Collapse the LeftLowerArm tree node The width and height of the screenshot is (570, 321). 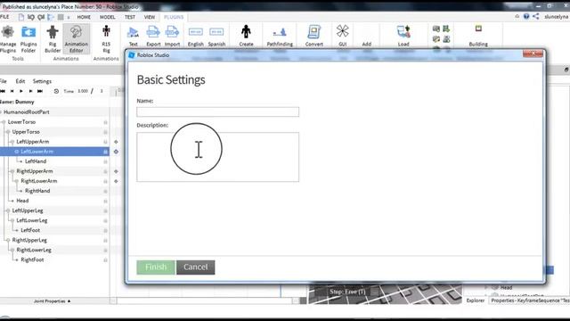(x=17, y=152)
